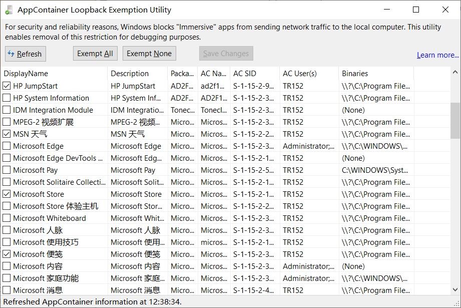Click the Exempt All button
This screenshot has height=308, width=461.
(95, 53)
